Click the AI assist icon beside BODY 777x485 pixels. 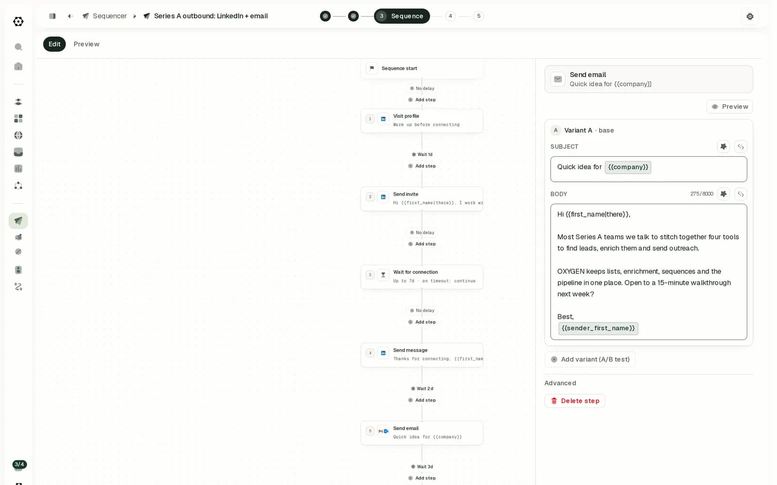click(724, 194)
